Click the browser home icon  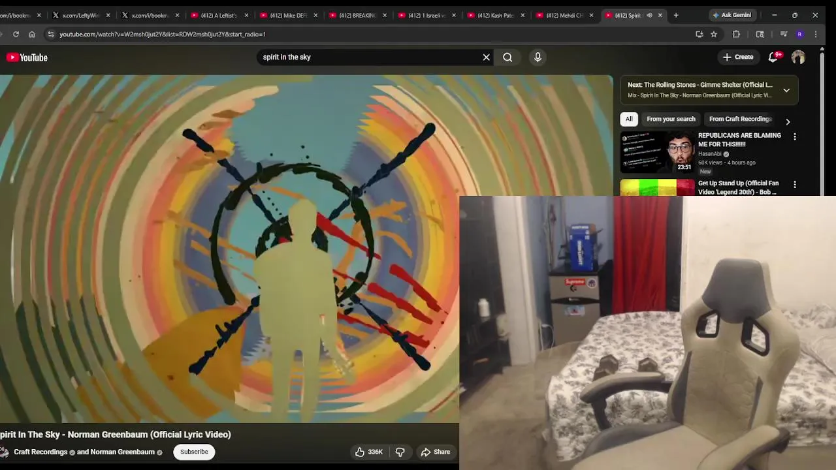32,34
